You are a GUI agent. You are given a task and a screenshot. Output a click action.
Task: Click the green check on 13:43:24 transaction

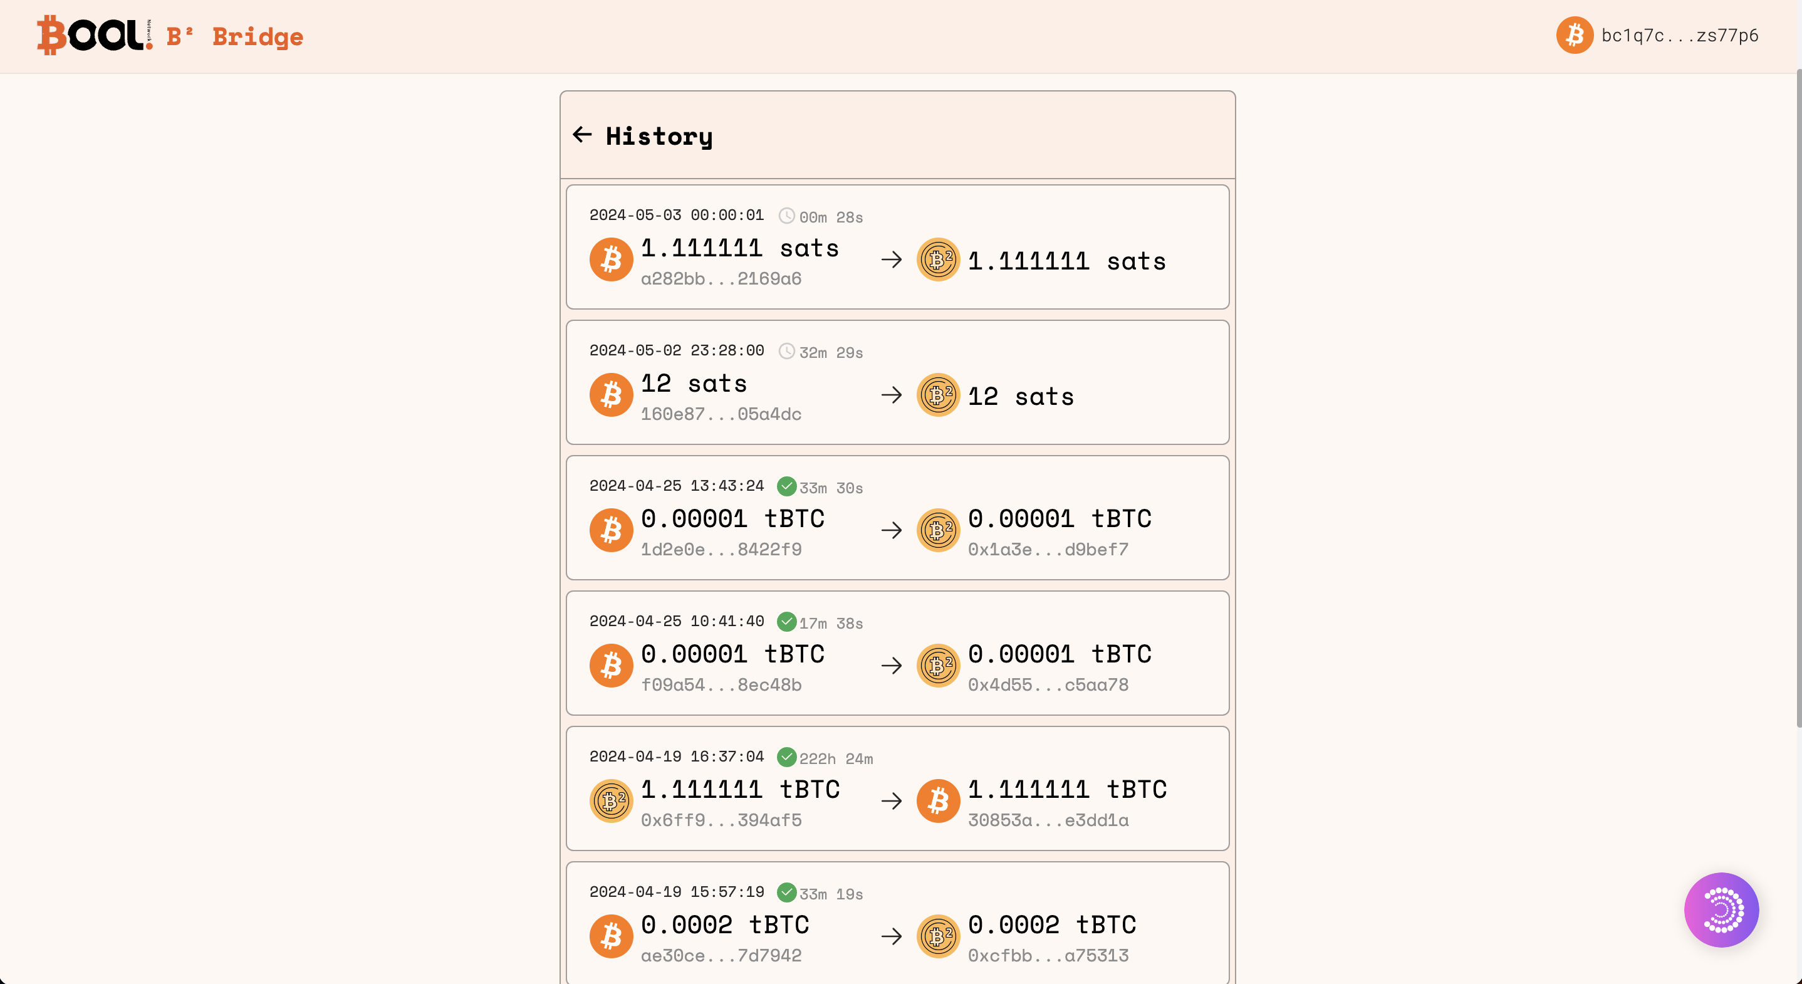(x=786, y=486)
